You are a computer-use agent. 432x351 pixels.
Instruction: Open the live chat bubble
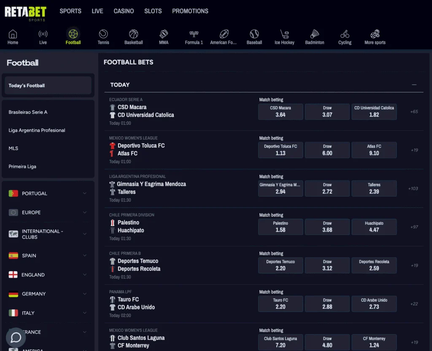(16, 337)
